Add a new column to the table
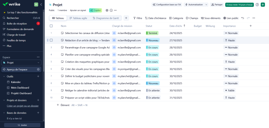 coord(250,26)
